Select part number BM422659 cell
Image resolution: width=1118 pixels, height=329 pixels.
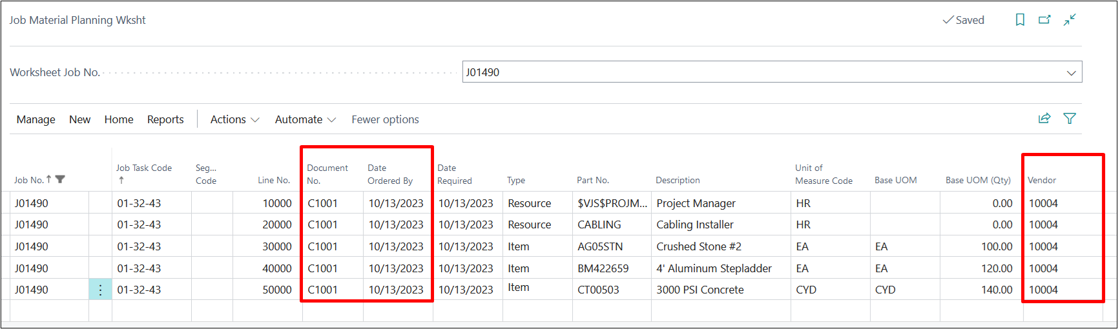[x=603, y=268]
